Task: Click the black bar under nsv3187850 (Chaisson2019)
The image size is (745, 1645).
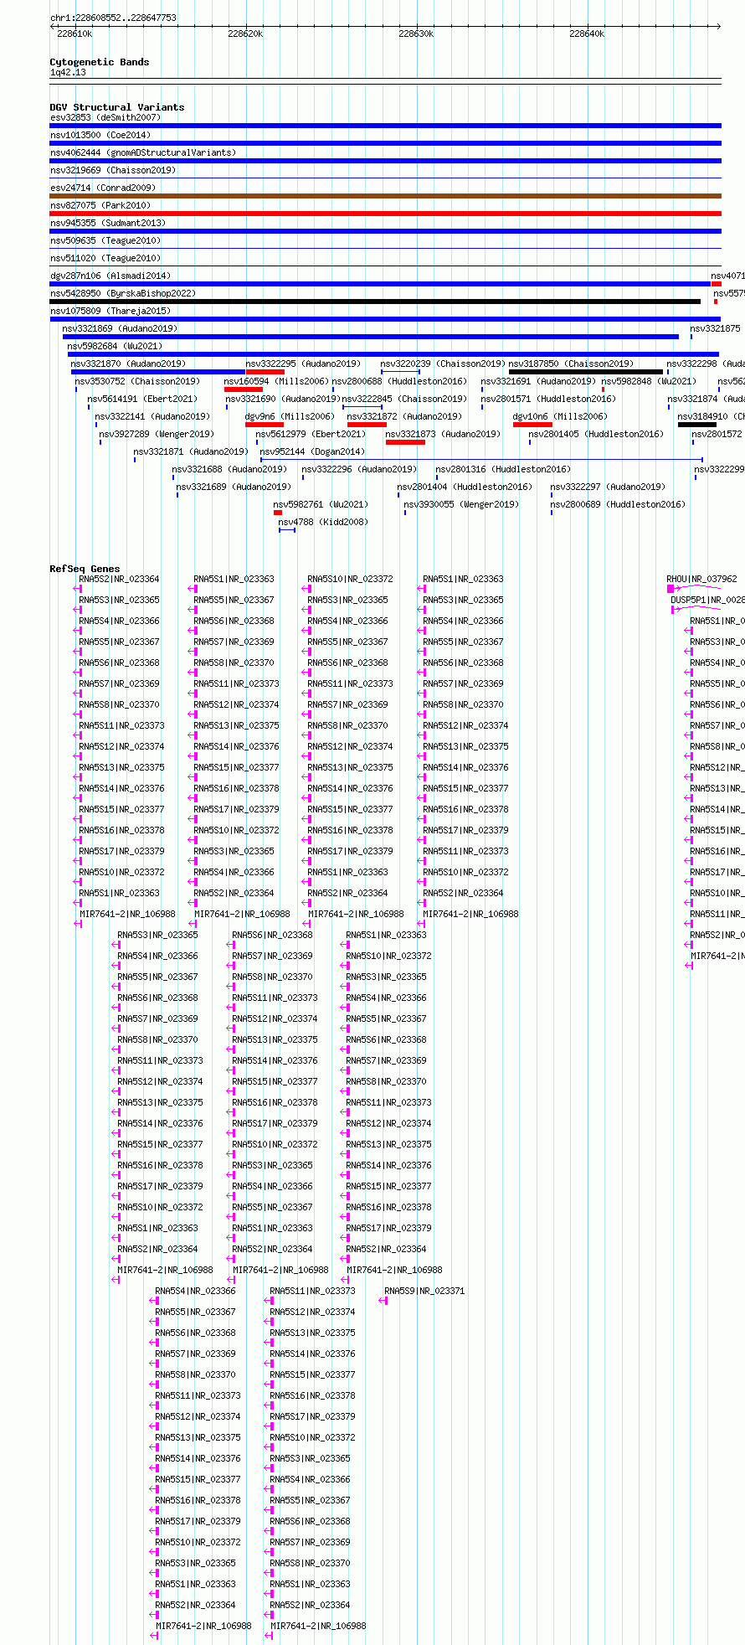Action: click(x=586, y=372)
